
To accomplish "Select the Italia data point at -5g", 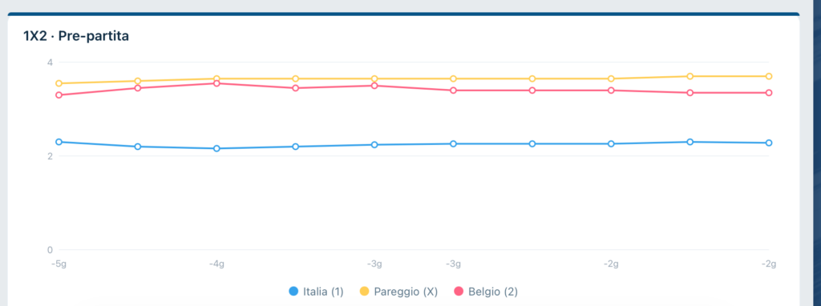I will click(59, 142).
